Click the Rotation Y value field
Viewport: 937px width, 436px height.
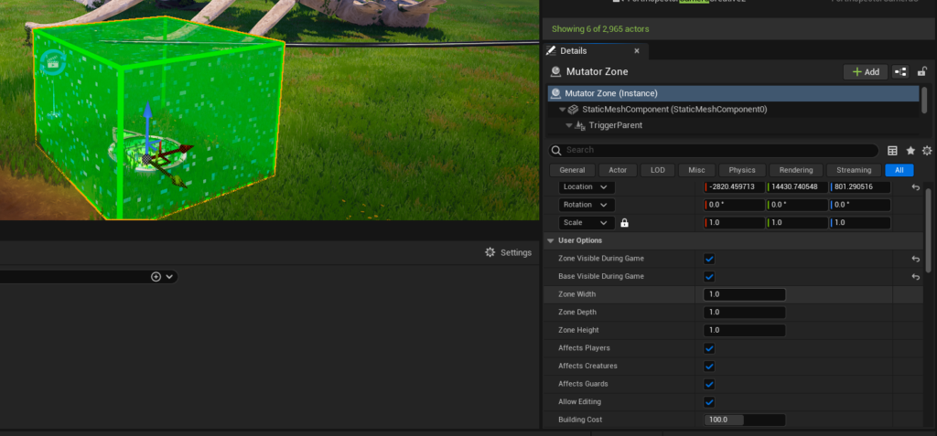click(797, 205)
